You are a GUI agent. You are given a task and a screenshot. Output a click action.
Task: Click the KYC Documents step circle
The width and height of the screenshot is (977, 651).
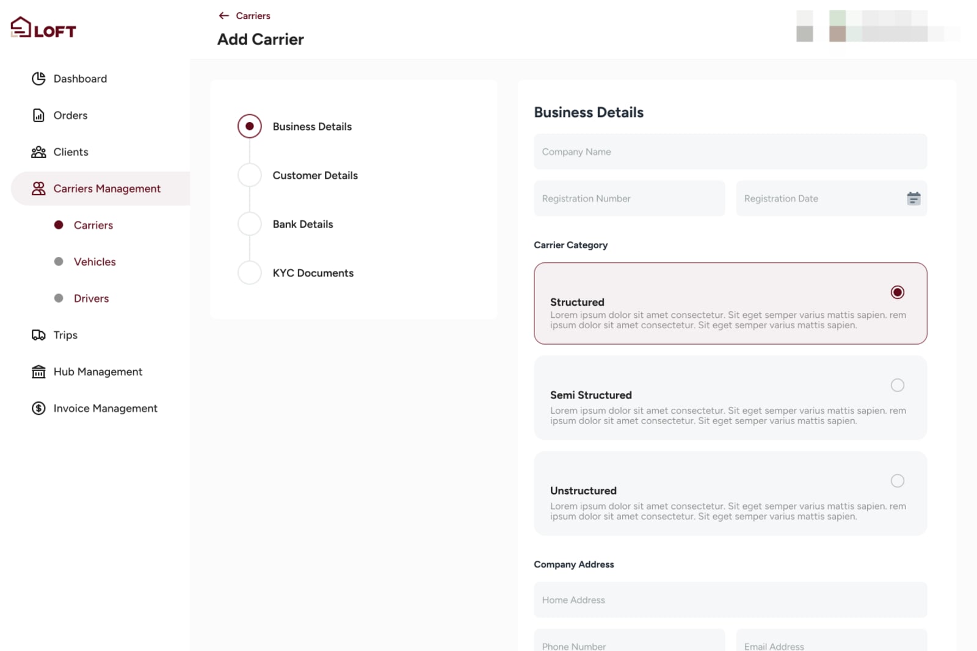[x=250, y=273]
